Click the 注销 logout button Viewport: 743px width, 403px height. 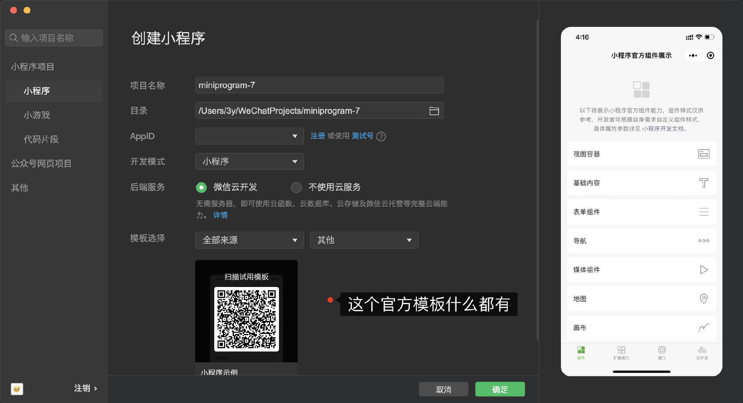(x=86, y=388)
